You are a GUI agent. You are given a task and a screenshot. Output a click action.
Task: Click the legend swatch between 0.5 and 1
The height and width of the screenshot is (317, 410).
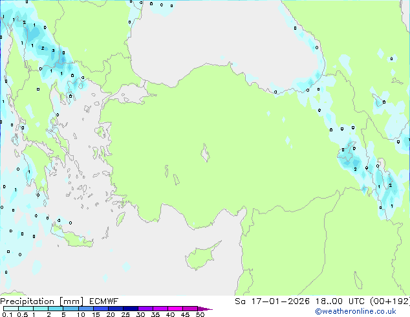26,309
